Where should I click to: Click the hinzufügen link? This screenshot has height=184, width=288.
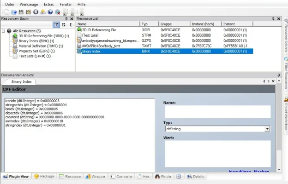click(240, 171)
